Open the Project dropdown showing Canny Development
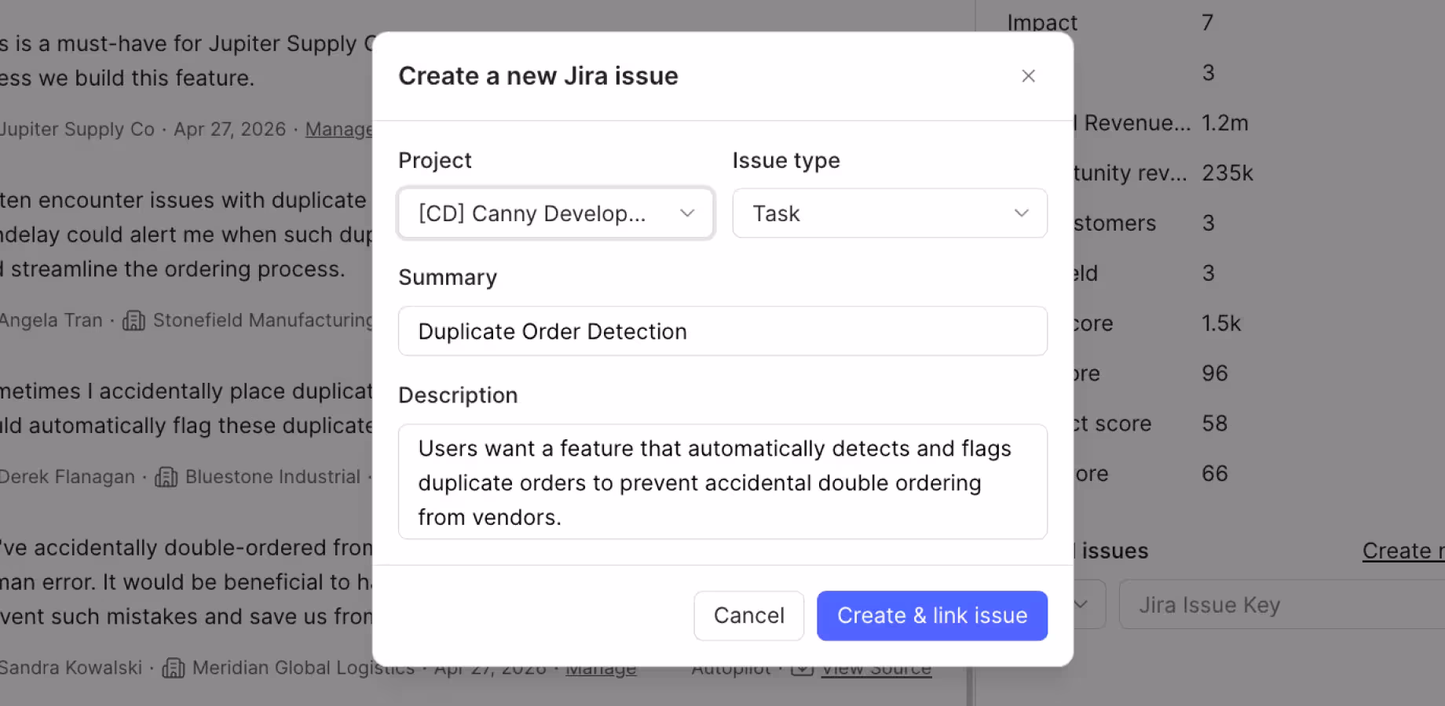Viewport: 1445px width, 706px height. (x=556, y=213)
